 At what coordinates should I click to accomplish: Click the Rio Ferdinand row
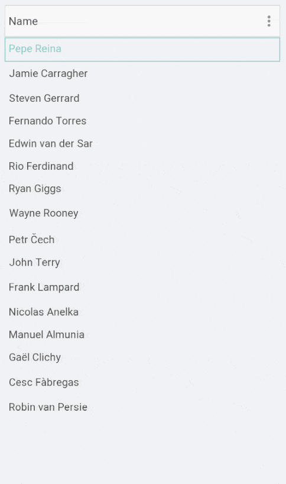(142, 166)
